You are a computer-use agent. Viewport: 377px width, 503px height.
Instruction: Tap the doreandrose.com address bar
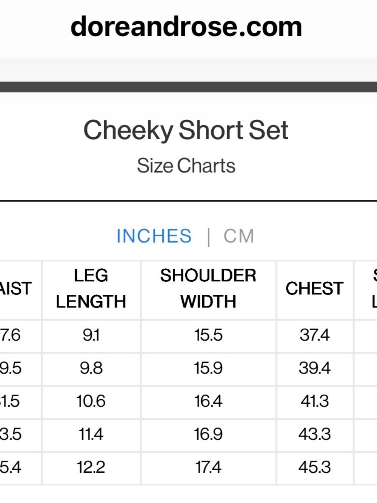(186, 27)
